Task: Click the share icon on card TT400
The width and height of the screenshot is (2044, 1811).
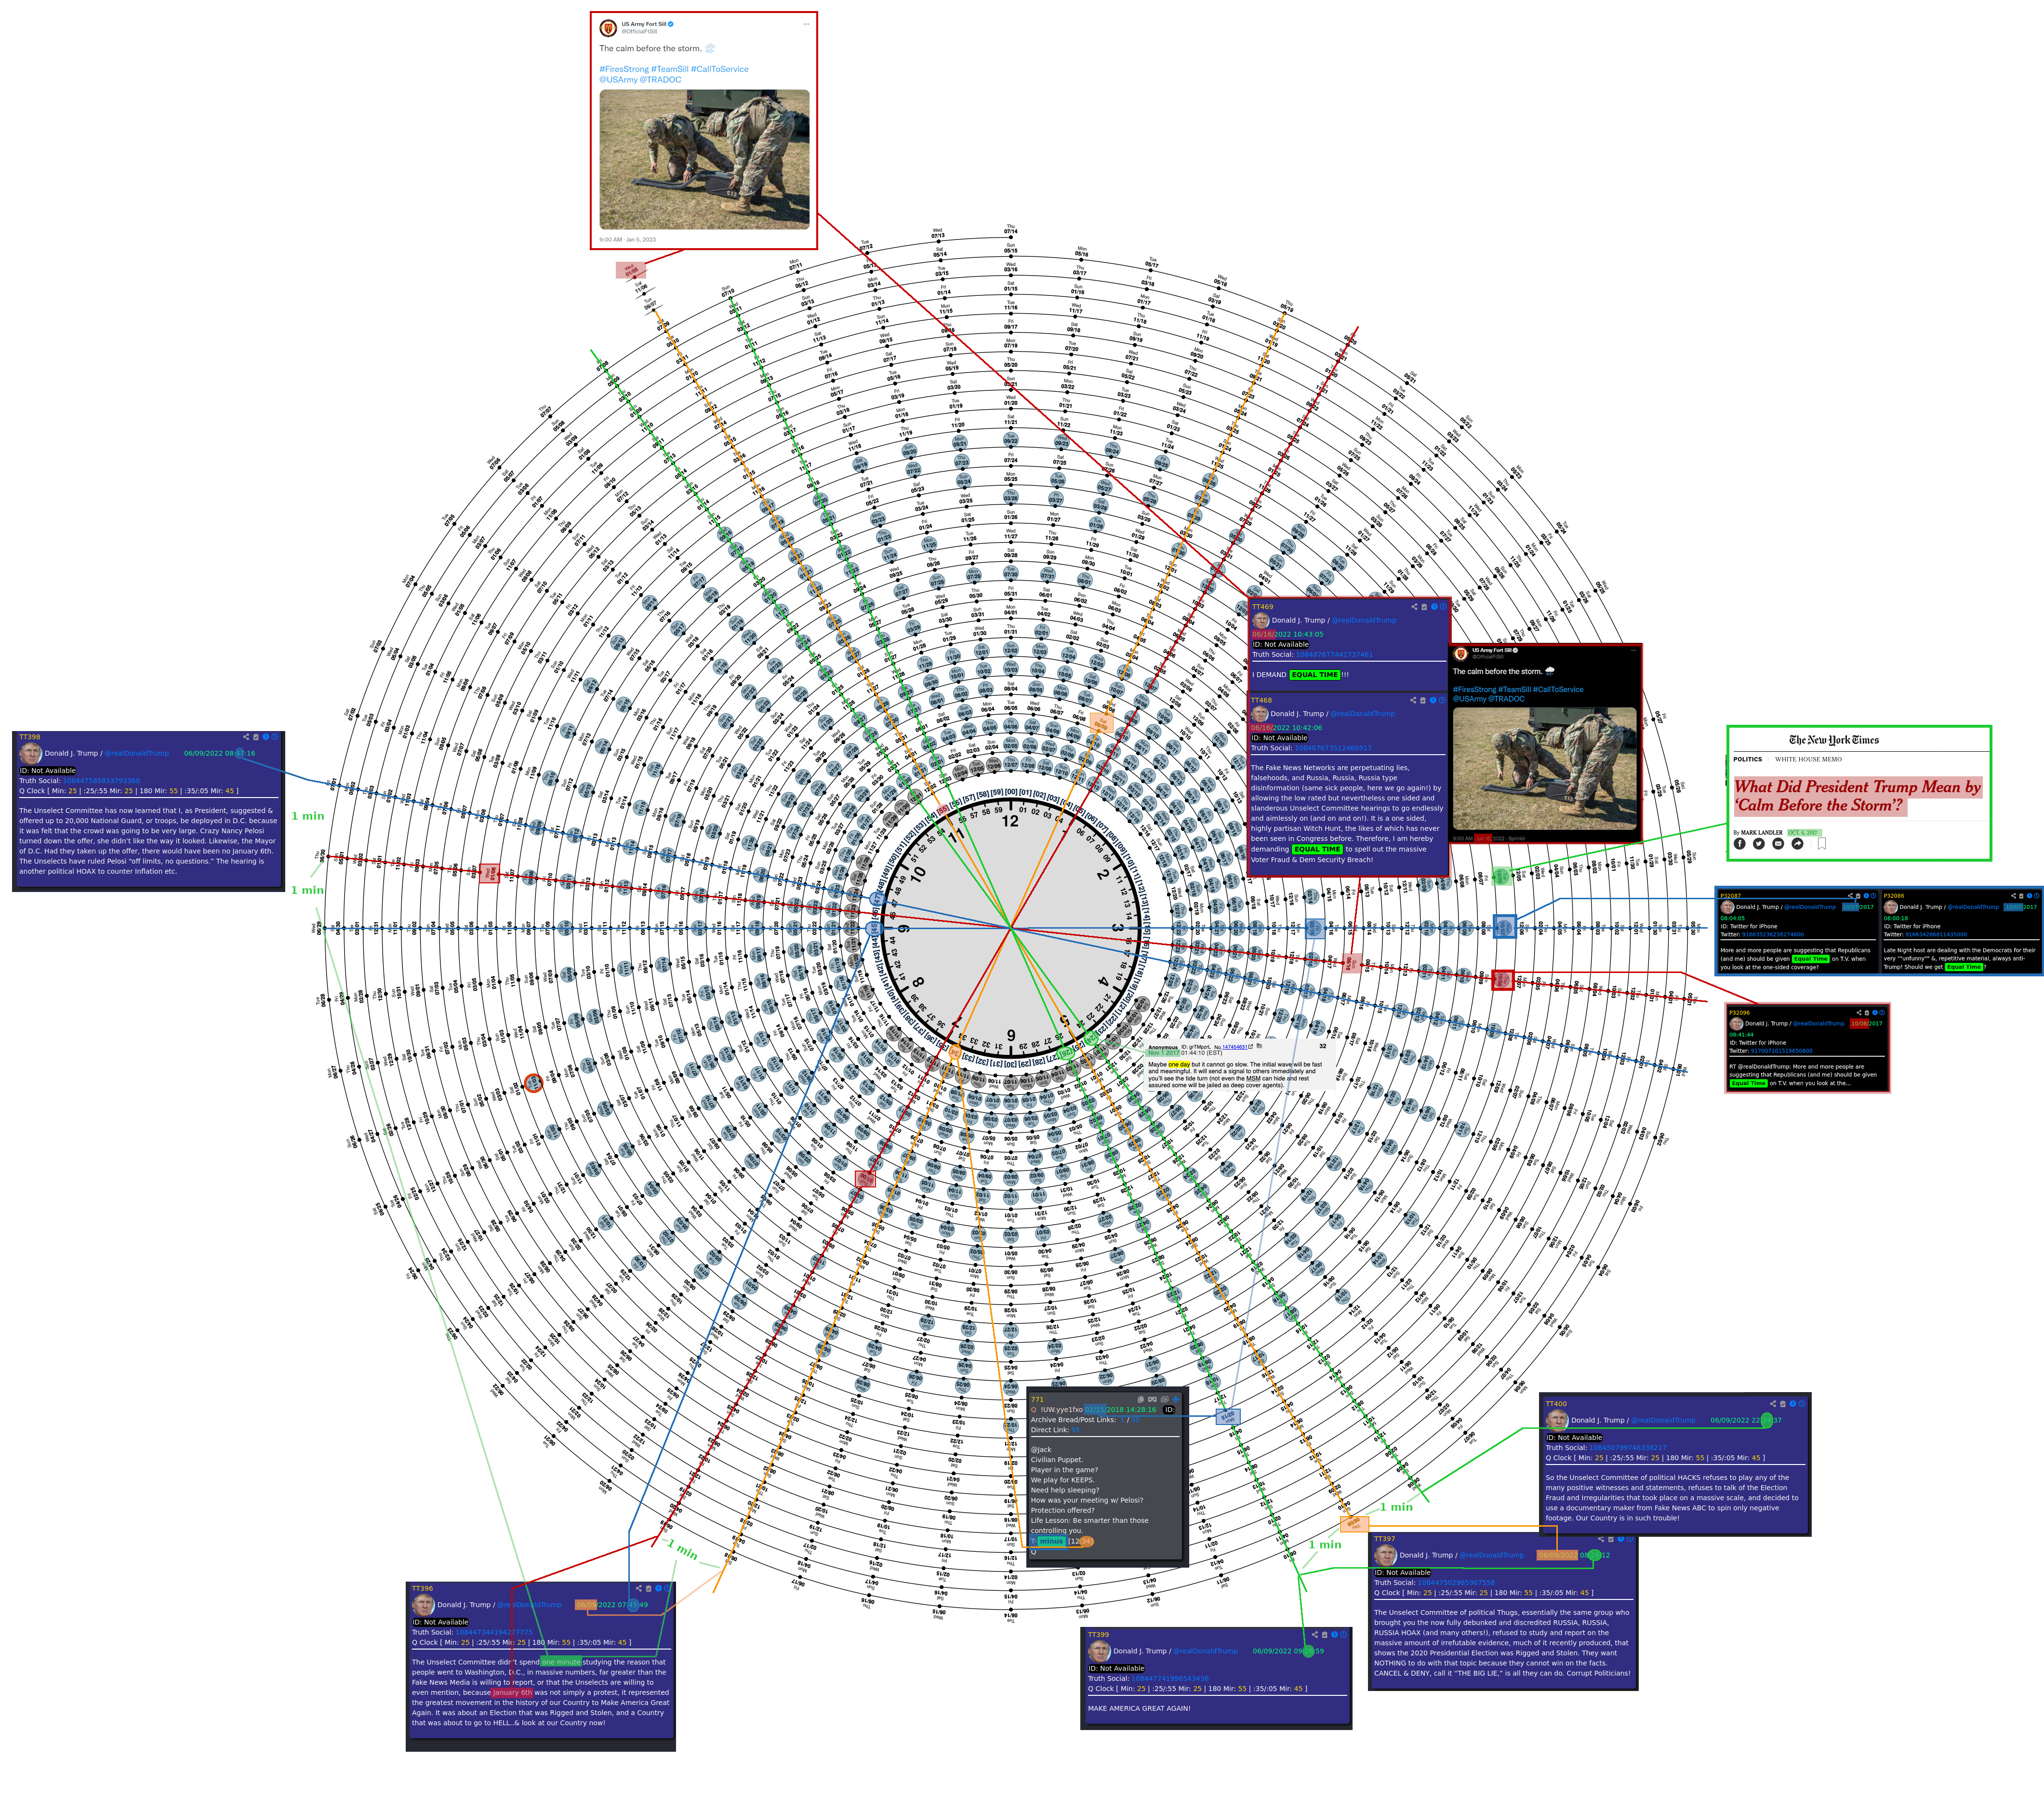Action: [x=1773, y=1404]
